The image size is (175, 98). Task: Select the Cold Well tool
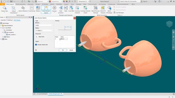(x=71, y=9)
